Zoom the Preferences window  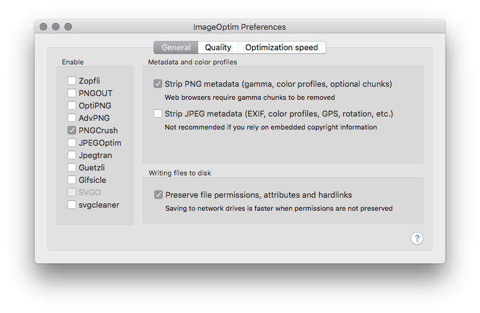tap(68, 27)
